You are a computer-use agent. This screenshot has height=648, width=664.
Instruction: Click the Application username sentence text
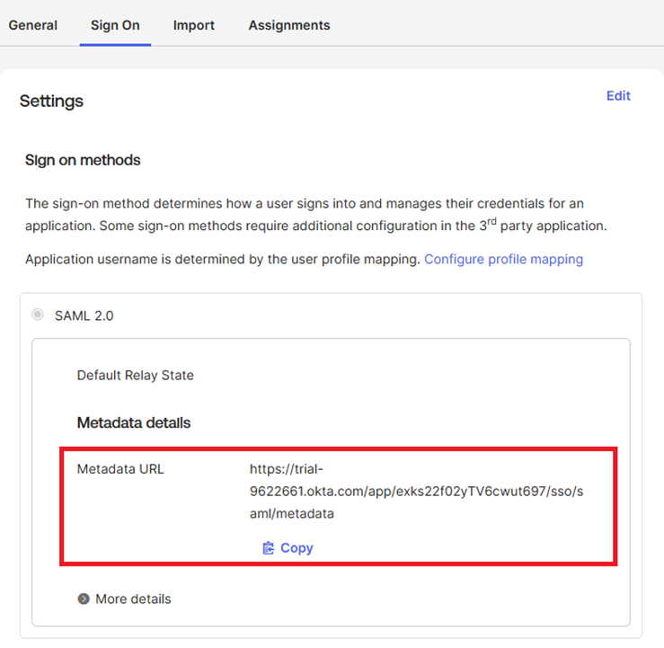(222, 259)
